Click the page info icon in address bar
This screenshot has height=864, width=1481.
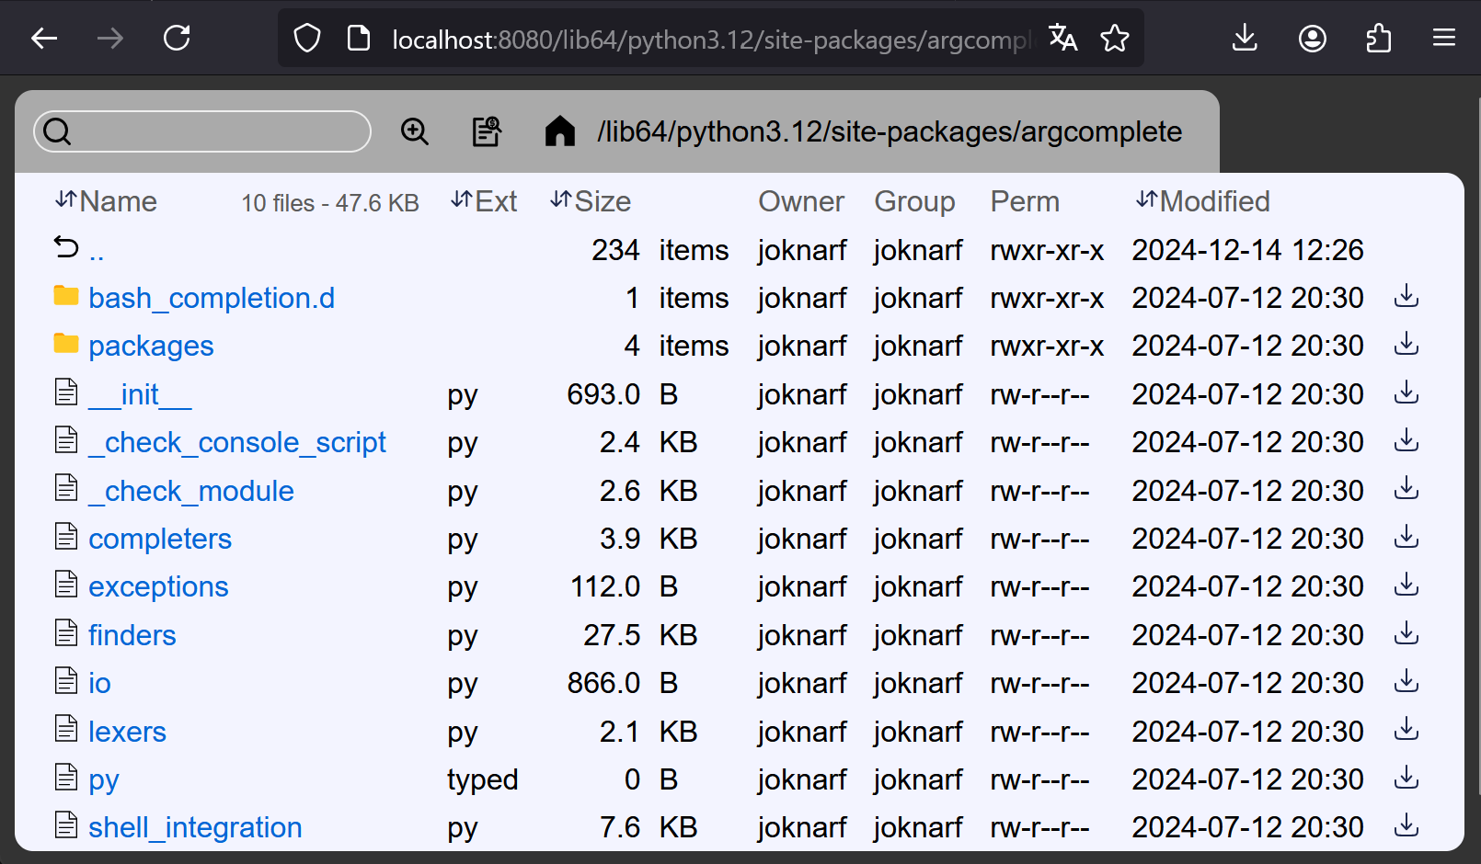point(358,39)
